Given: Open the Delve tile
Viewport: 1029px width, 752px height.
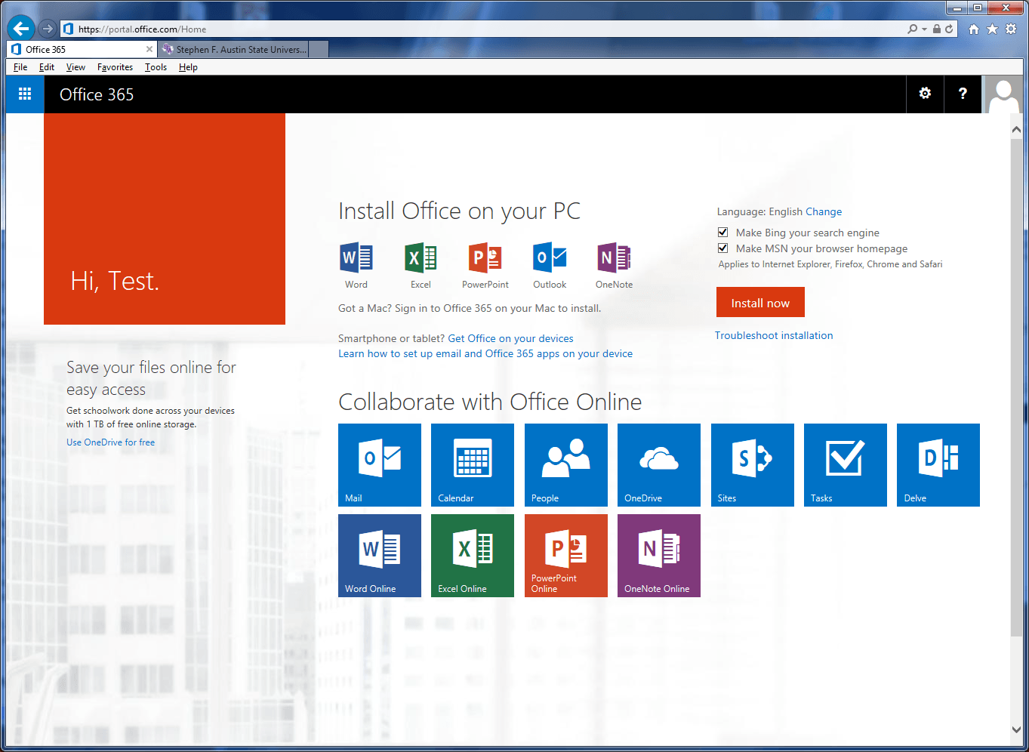Looking at the screenshot, I should click(938, 465).
